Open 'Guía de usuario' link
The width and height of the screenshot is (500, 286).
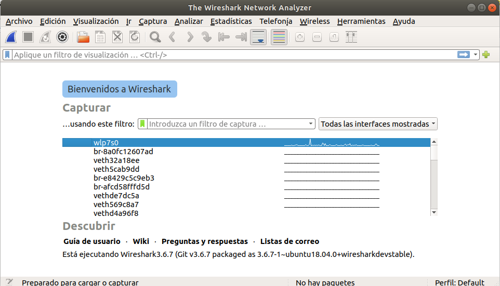pyautogui.click(x=92, y=241)
